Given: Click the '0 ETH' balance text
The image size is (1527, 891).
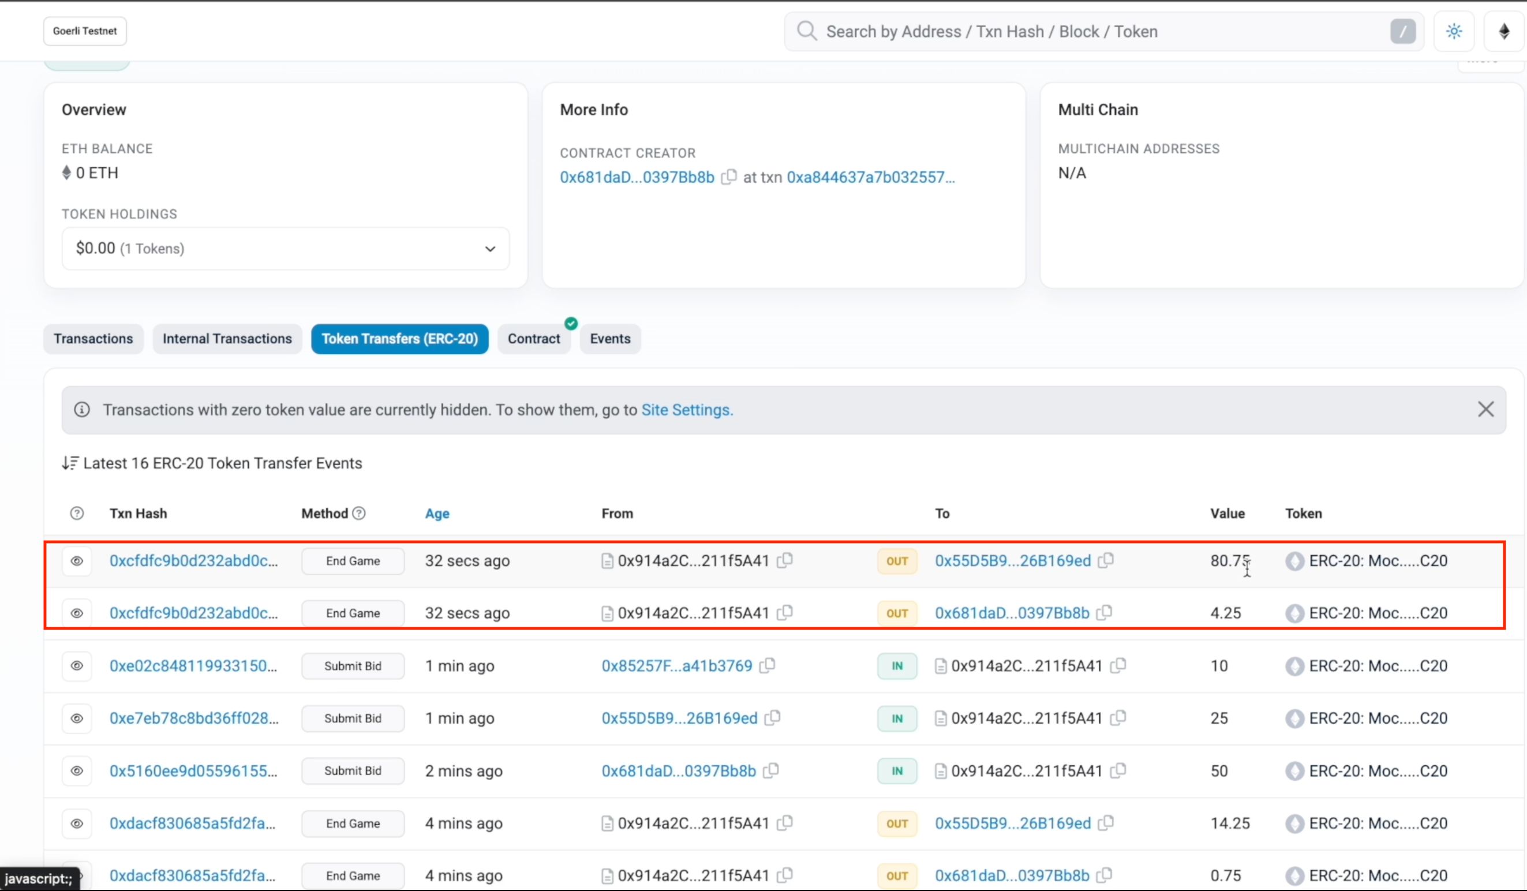Looking at the screenshot, I should click(x=96, y=173).
